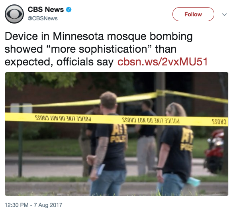Click the white sign behind the green post
Viewport: 235px width, 211px height.
tap(22, 108)
